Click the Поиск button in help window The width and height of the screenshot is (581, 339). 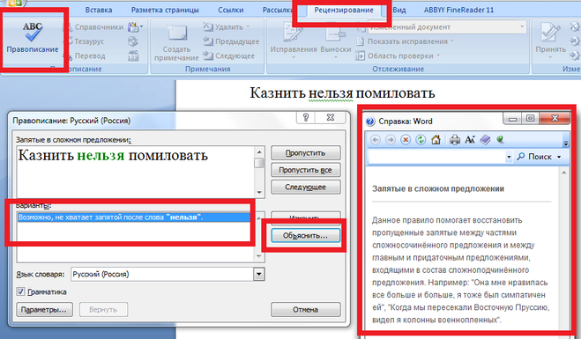coord(534,157)
